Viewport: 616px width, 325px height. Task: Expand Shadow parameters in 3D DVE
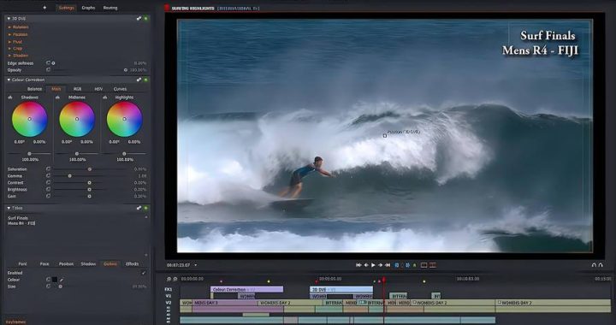tap(9, 56)
